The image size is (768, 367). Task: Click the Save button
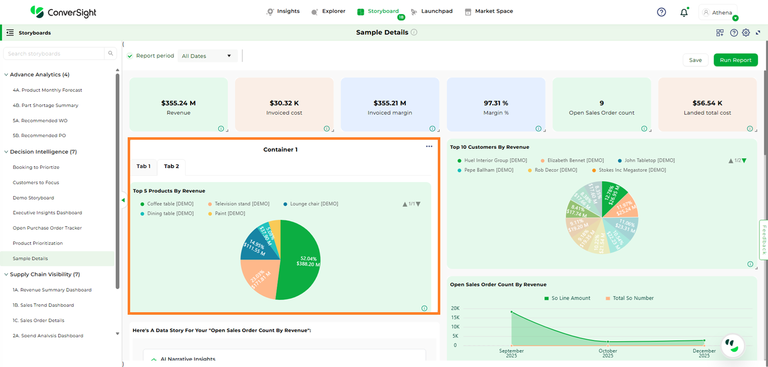point(695,60)
